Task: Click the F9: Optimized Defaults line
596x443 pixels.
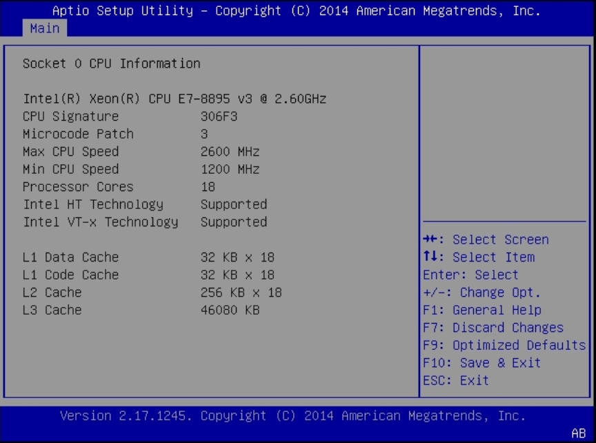Action: click(504, 345)
